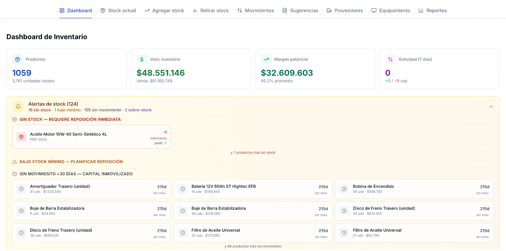The image size is (506, 251).
Task: Show the 96 more products sin movimiento
Action: coord(253,246)
